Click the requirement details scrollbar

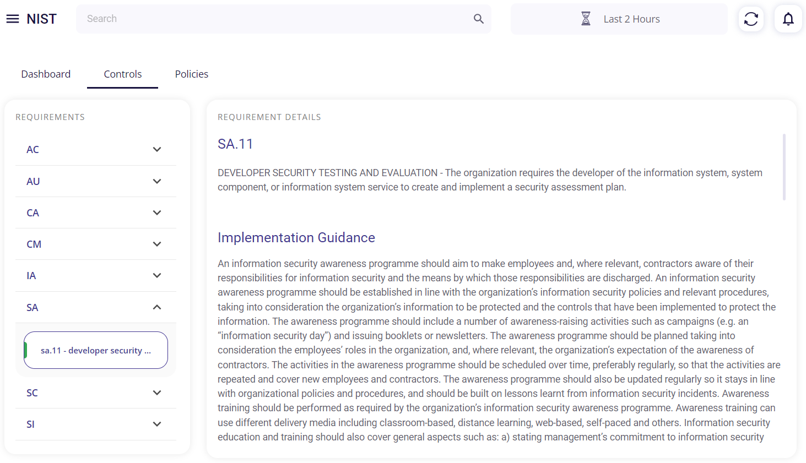tap(784, 167)
